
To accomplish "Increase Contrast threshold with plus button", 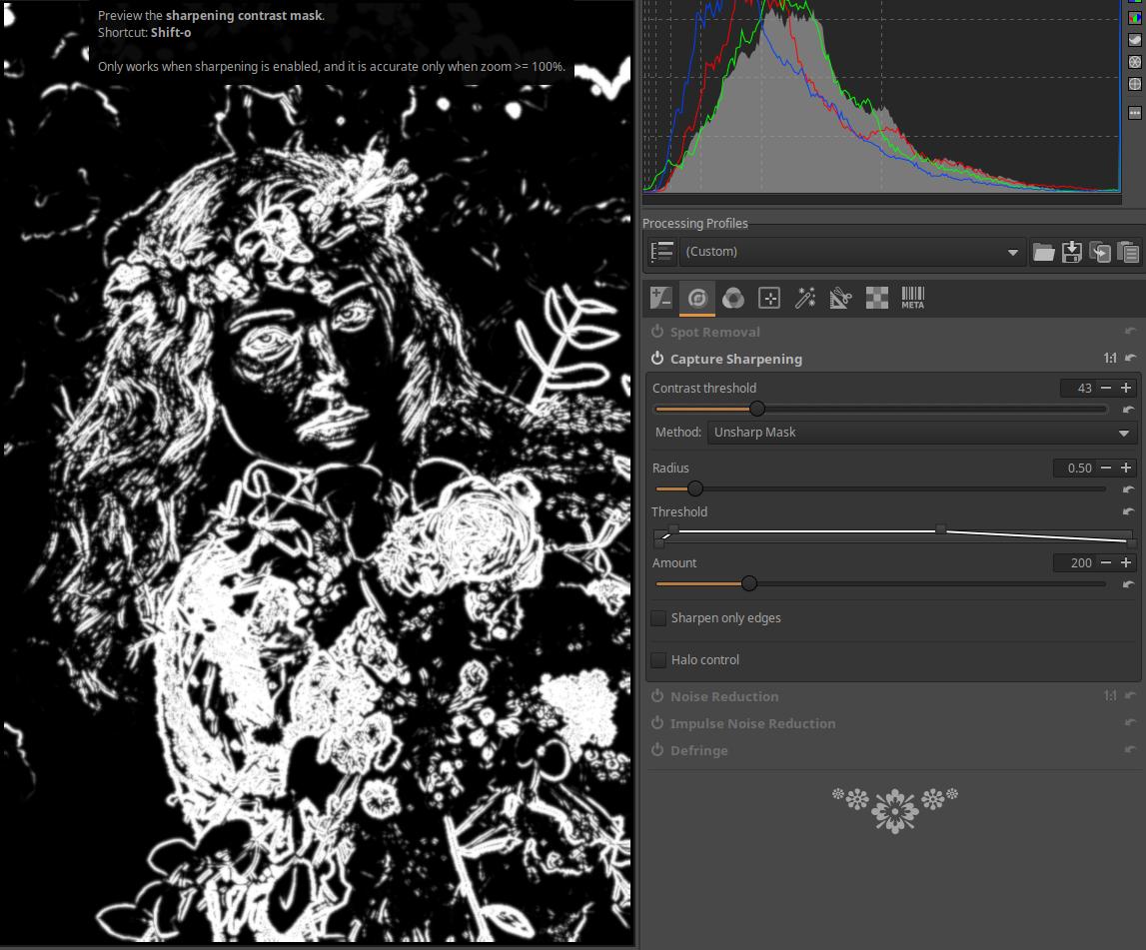I will tap(1126, 389).
